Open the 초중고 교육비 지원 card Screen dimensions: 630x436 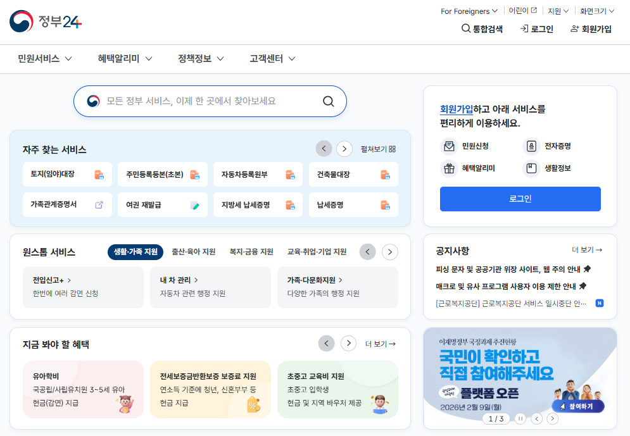coord(337,389)
